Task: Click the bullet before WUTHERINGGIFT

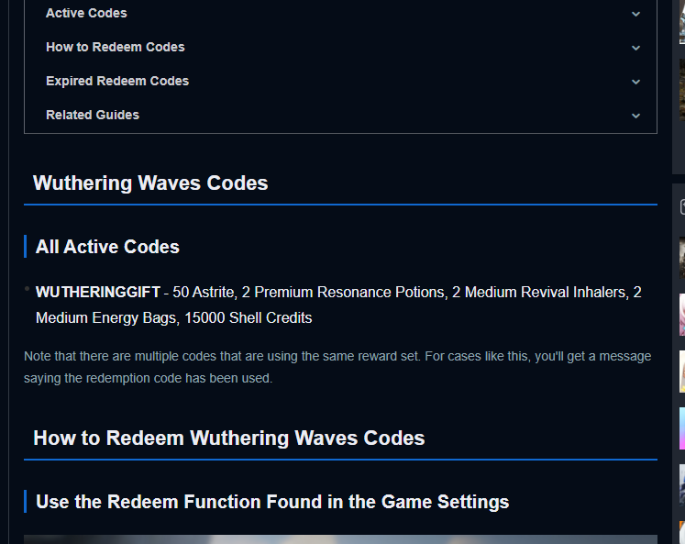Action: 28,289
